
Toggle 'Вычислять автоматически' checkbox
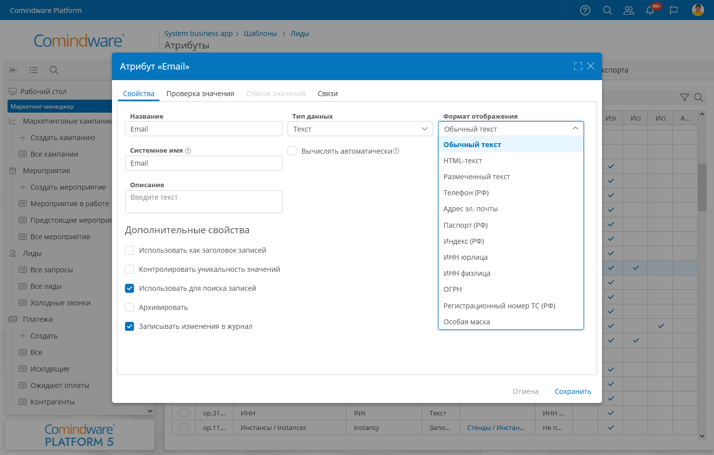[292, 151]
